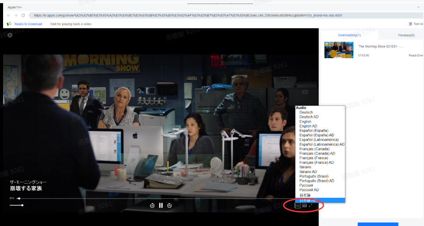424x226 pixels.
Task: Open the audio language picker icon
Action: click(x=298, y=205)
